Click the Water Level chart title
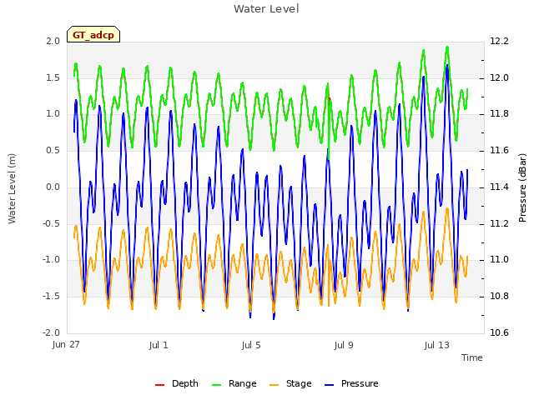 [266, 9]
